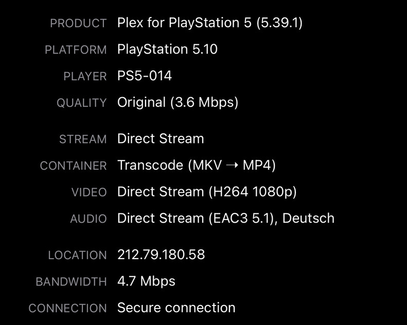
Task: Select the CONTAINER label
Action: point(73,166)
